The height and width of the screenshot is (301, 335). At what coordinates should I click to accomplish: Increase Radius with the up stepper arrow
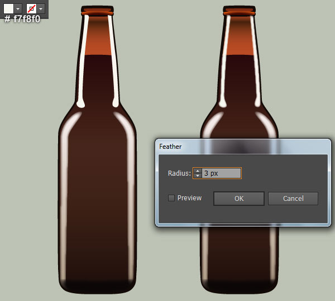198,171
